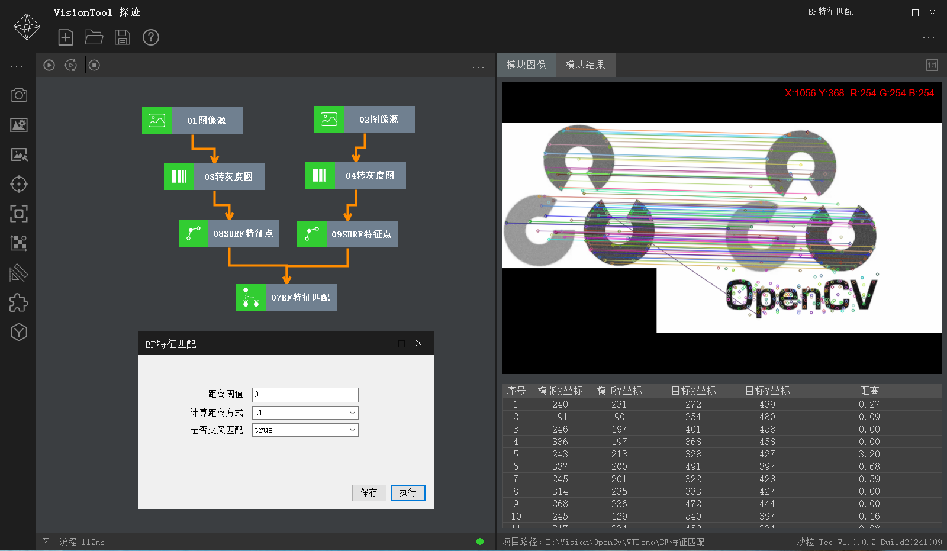Click the 模版X坐标 column header

[x=560, y=391]
